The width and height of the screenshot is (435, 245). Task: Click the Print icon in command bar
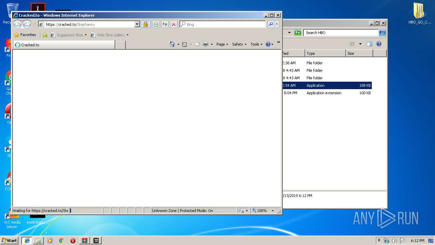coord(206,44)
